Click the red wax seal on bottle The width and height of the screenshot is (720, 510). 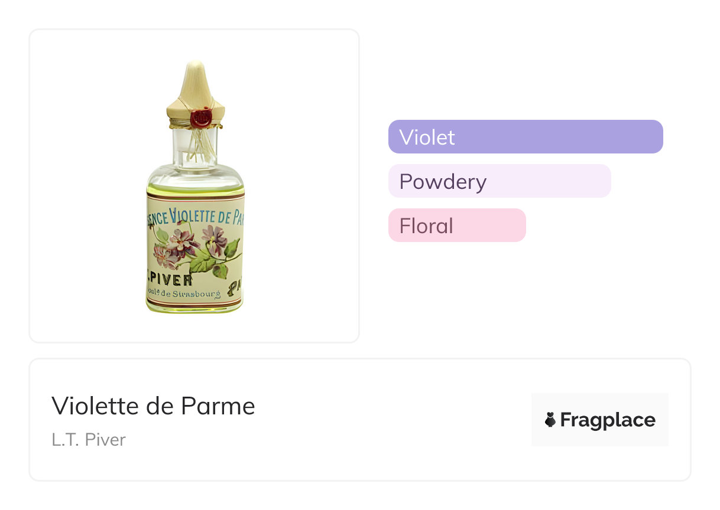point(202,116)
